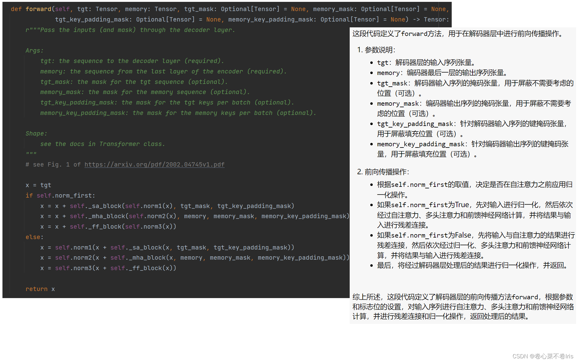The width and height of the screenshot is (578, 362).
Task: Click the bullet 'tgt: 解码器层的输入序列张量'
Action: (426, 63)
